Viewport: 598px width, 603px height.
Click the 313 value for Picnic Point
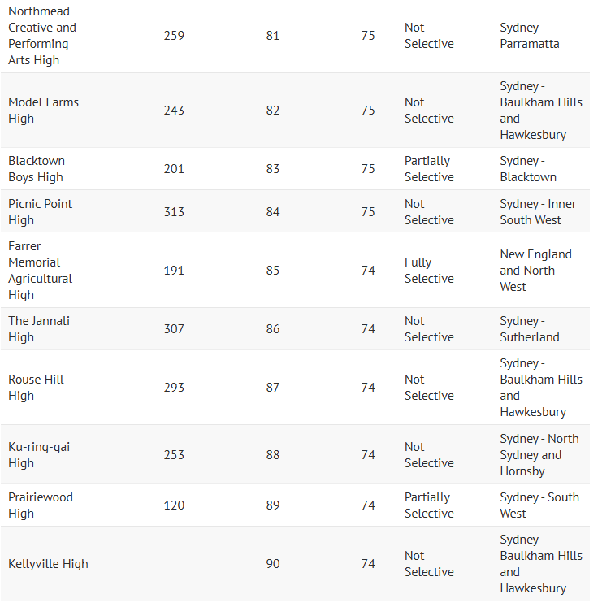[174, 212]
